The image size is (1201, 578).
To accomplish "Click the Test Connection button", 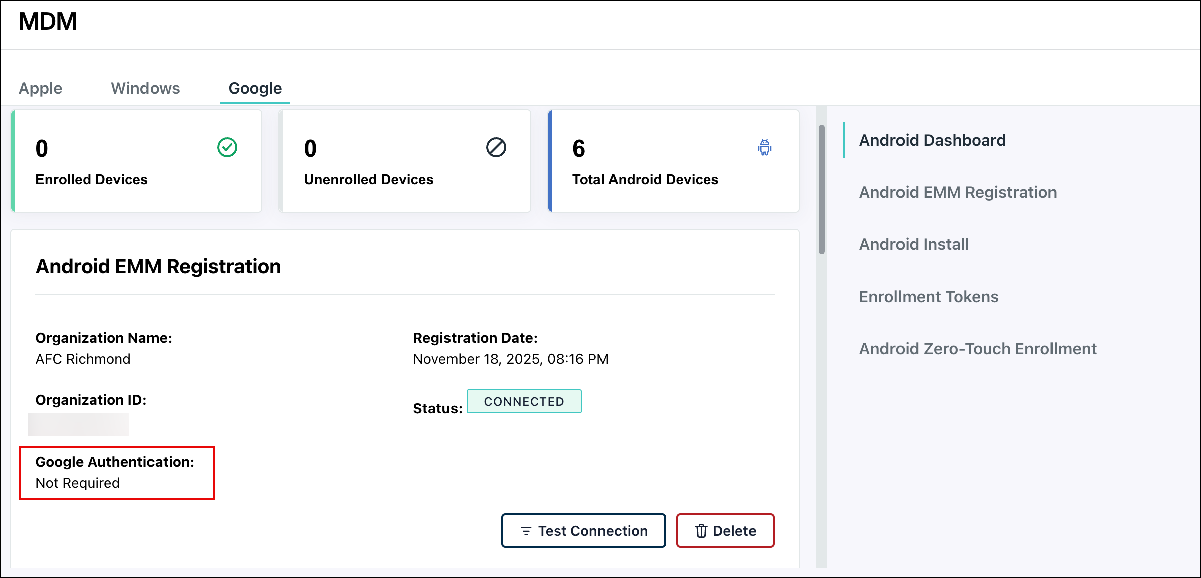I will (x=583, y=531).
